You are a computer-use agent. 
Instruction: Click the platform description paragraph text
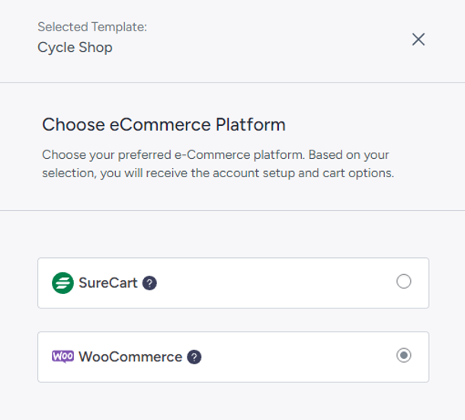tap(218, 164)
